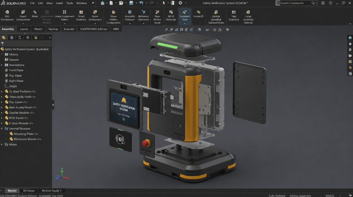
Task: Switch to the SOLIDWORKS Add-Ins tab
Action: click(x=94, y=29)
